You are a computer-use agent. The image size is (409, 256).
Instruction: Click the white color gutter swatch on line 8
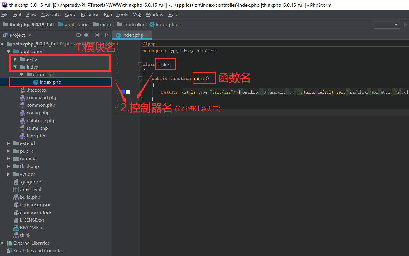click(x=128, y=92)
